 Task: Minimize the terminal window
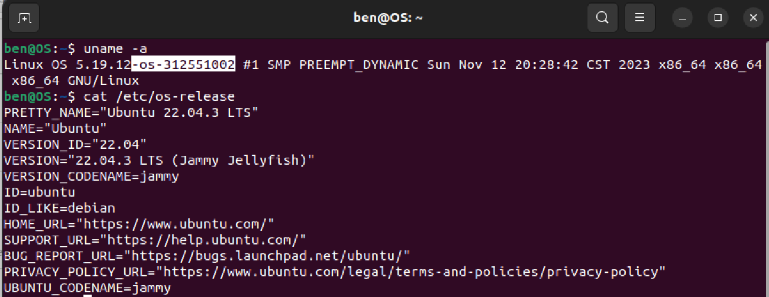pyautogui.click(x=682, y=18)
